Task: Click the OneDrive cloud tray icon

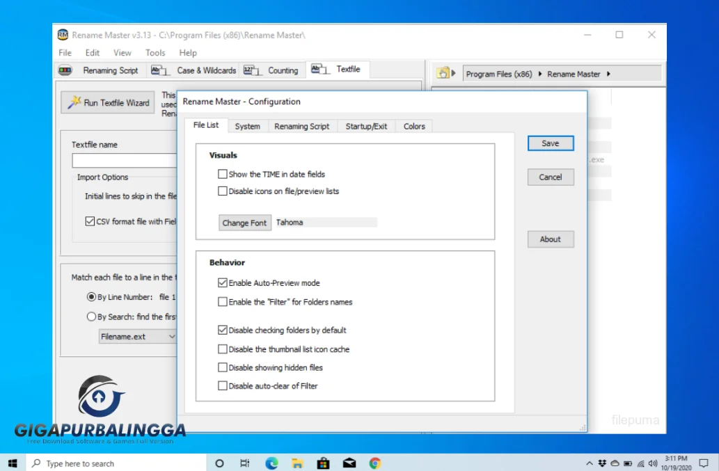Action: 615,463
